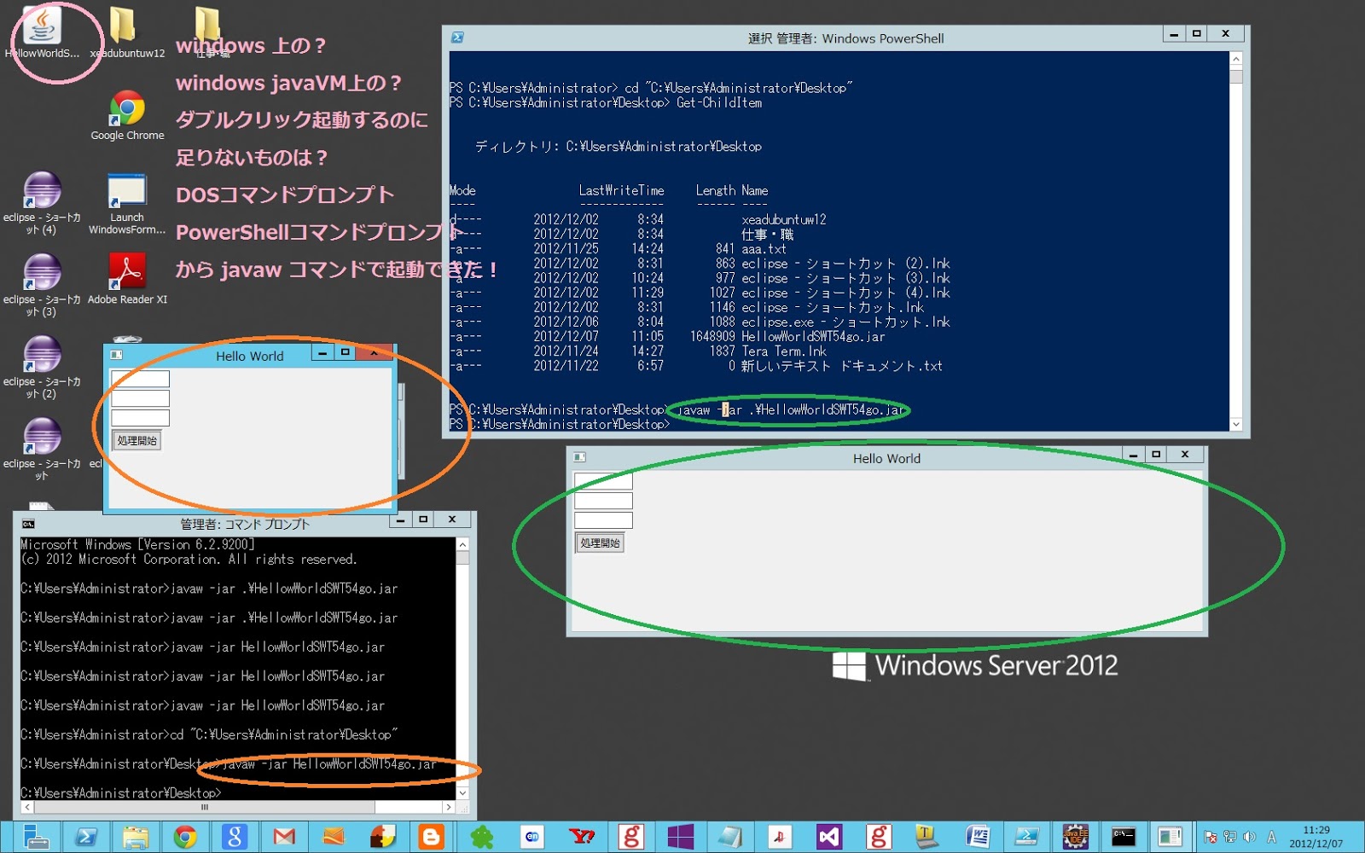
Task: Launch Chrome from the taskbar
Action: (185, 837)
